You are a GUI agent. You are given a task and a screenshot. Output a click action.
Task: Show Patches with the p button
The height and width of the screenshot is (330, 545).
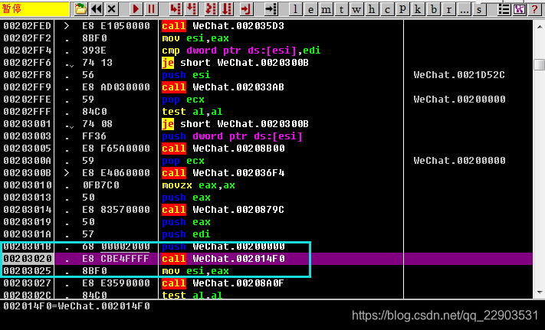point(402,8)
